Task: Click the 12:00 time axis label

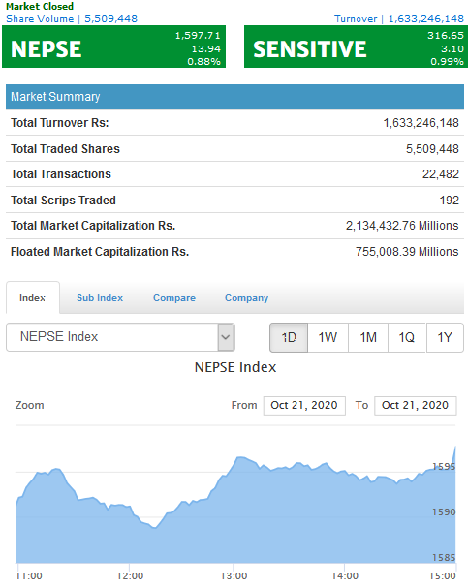Action: [130, 576]
